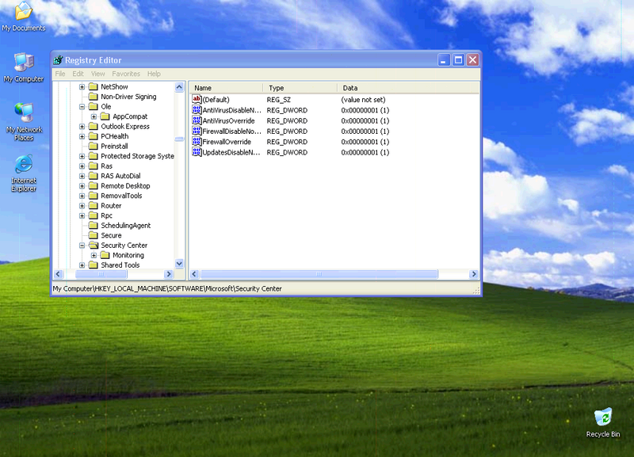
Task: Click the "(value not set)" data cell
Action: coord(363,100)
